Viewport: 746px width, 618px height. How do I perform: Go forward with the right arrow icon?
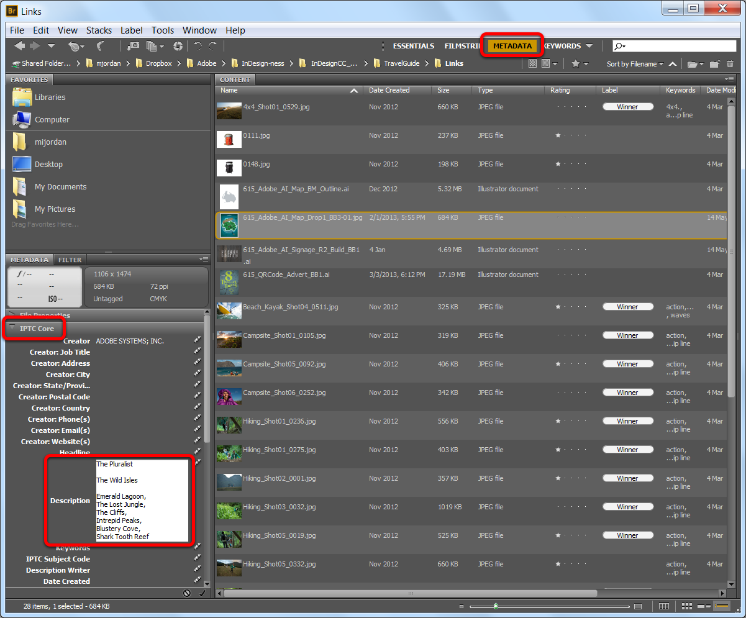35,46
